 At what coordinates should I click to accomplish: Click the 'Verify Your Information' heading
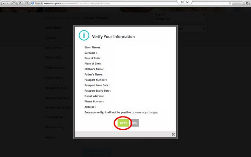point(113,37)
